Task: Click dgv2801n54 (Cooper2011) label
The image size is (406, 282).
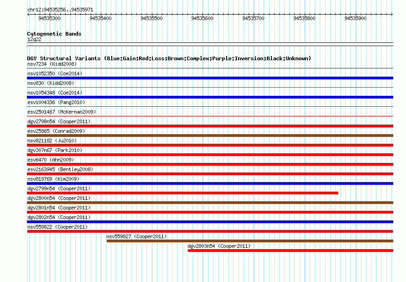Action: click(x=59, y=208)
